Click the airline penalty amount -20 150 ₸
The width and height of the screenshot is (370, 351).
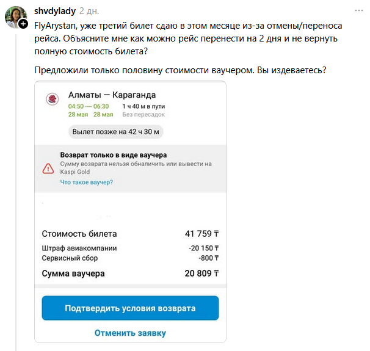click(x=204, y=248)
